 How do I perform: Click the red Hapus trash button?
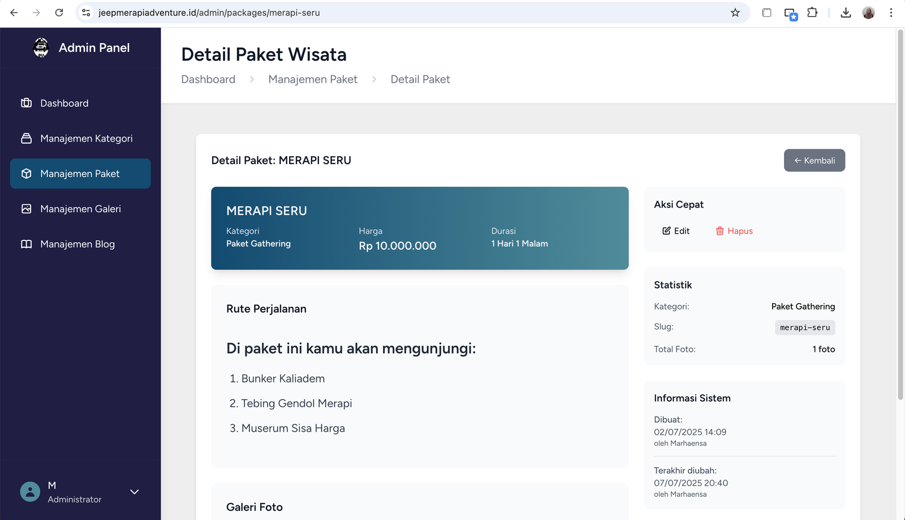(x=734, y=231)
